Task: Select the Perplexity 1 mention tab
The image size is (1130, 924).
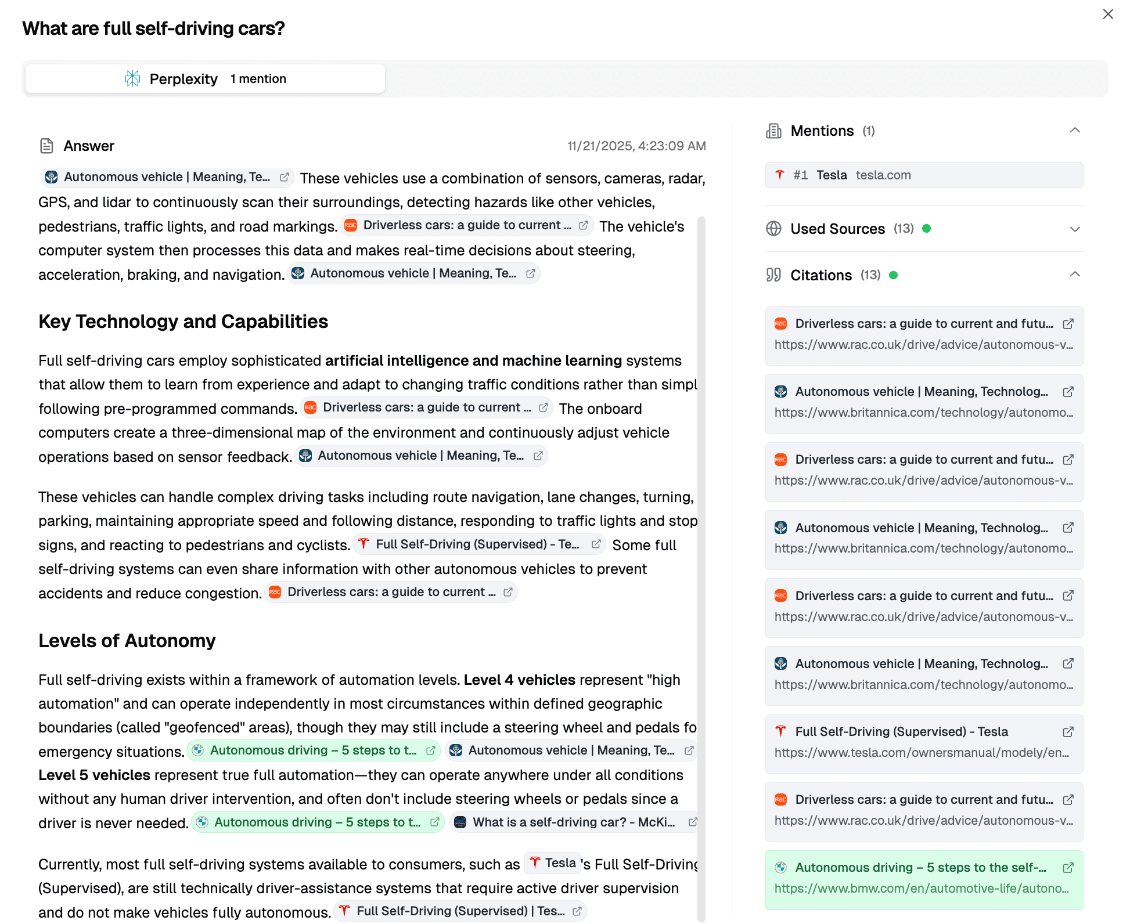Action: (205, 79)
